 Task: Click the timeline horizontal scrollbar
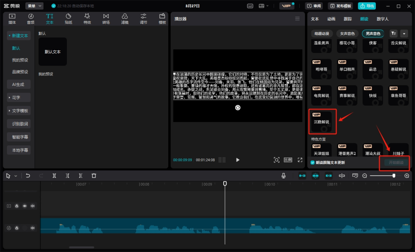point(81,247)
